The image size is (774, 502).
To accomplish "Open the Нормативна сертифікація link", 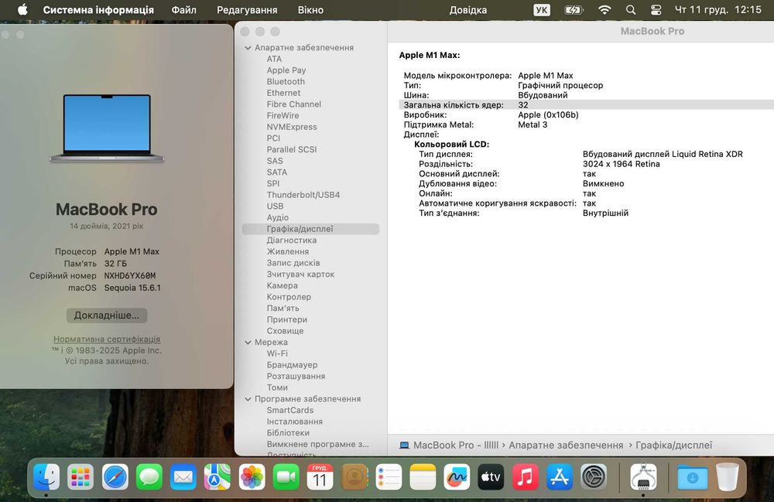I will coord(107,340).
